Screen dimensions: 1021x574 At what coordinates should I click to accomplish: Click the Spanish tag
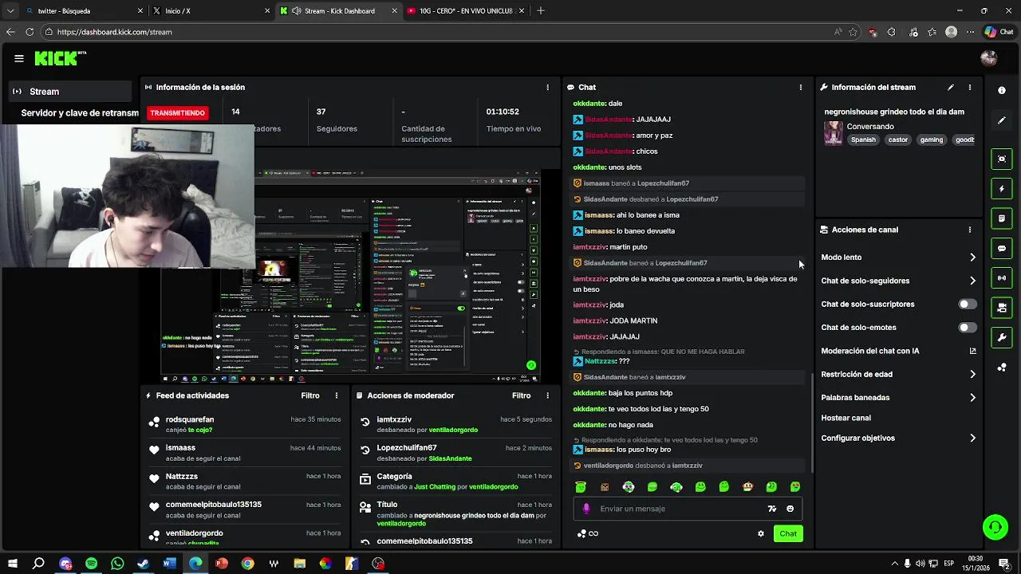(863, 140)
